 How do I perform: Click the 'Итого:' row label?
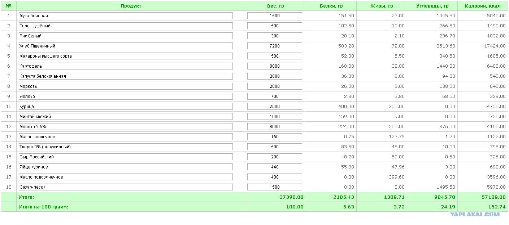pos(26,197)
